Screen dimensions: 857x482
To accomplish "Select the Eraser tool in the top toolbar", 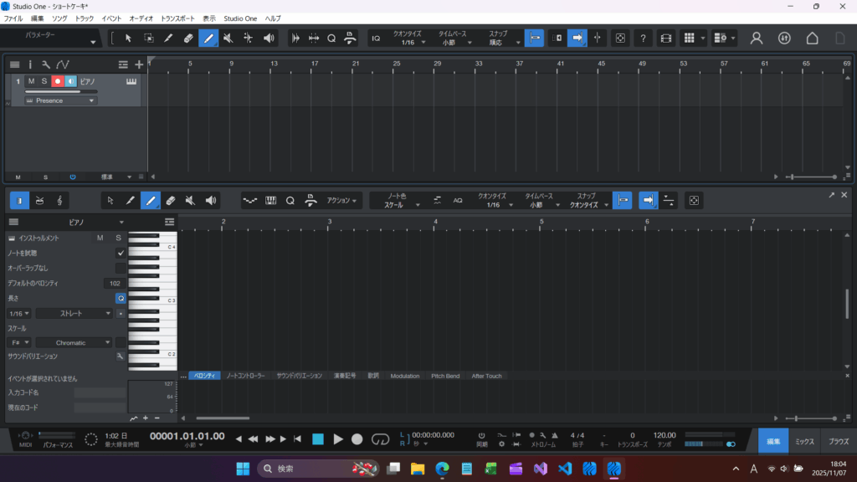I will click(x=188, y=38).
